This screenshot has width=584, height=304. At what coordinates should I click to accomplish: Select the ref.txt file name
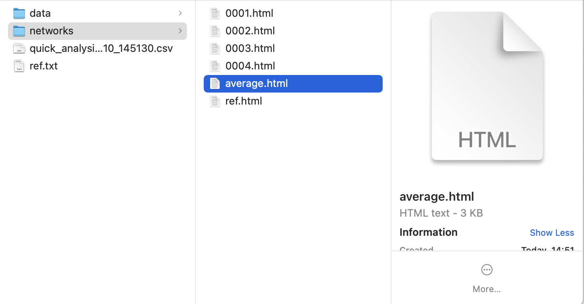pyautogui.click(x=44, y=66)
